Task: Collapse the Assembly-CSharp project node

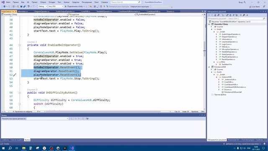Action: coord(209,24)
